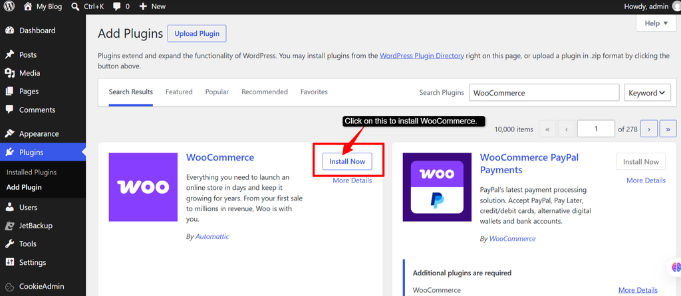The width and height of the screenshot is (681, 296).
Task: Click the Settings sliders icon
Action: pyautogui.click(x=9, y=262)
